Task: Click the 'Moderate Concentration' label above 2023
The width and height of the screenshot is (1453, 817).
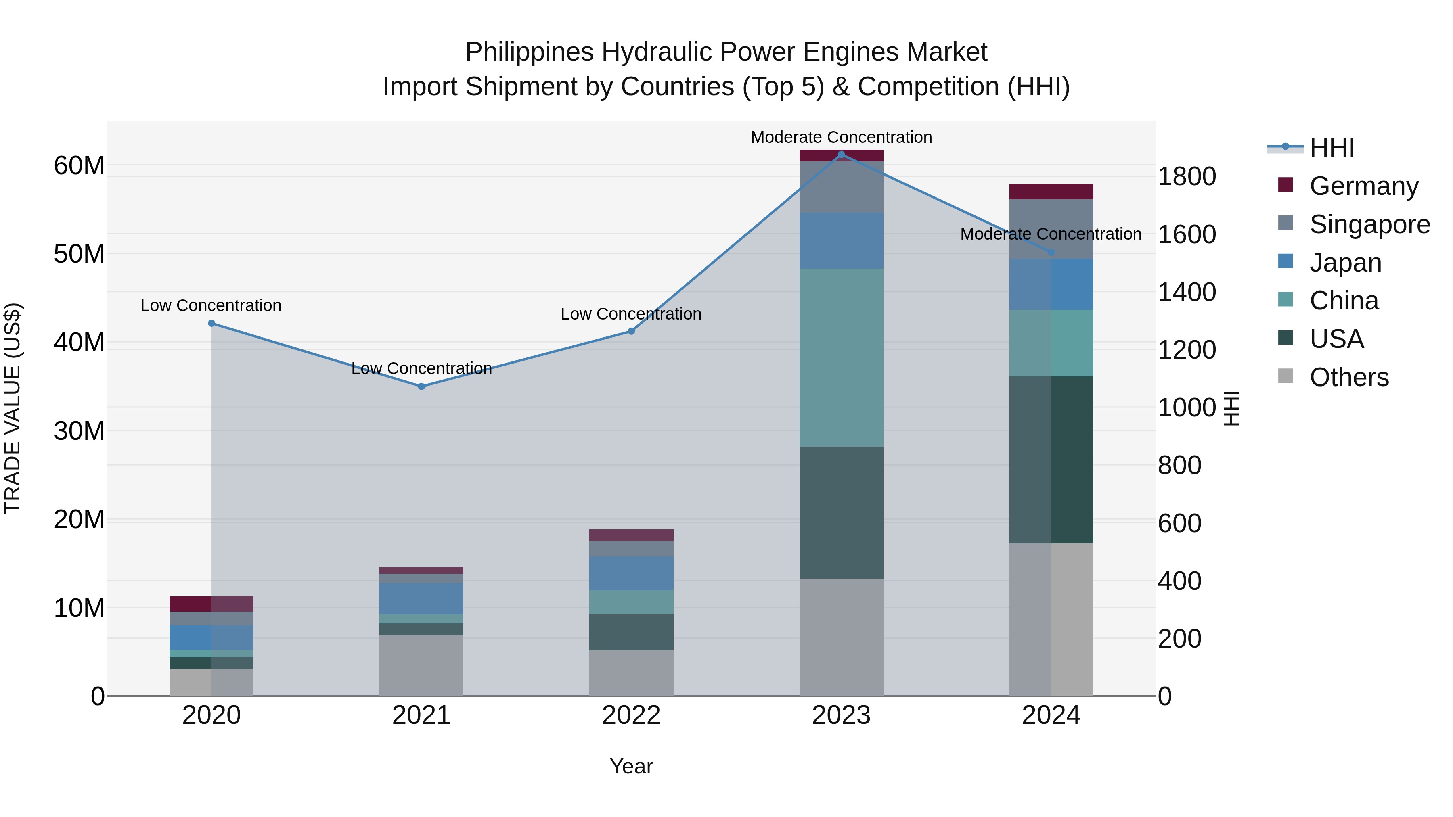Action: point(842,137)
